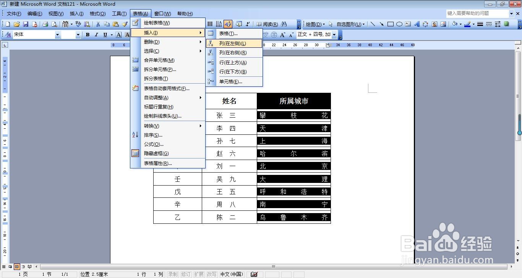
Task: Click the Print icon
Action: pyautogui.click(x=45, y=24)
